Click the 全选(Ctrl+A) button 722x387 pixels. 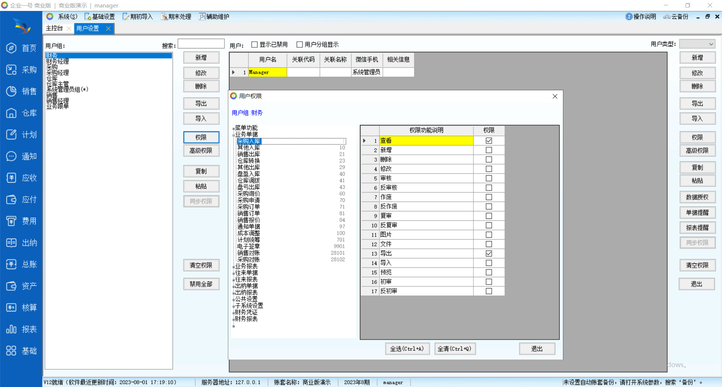(407, 349)
